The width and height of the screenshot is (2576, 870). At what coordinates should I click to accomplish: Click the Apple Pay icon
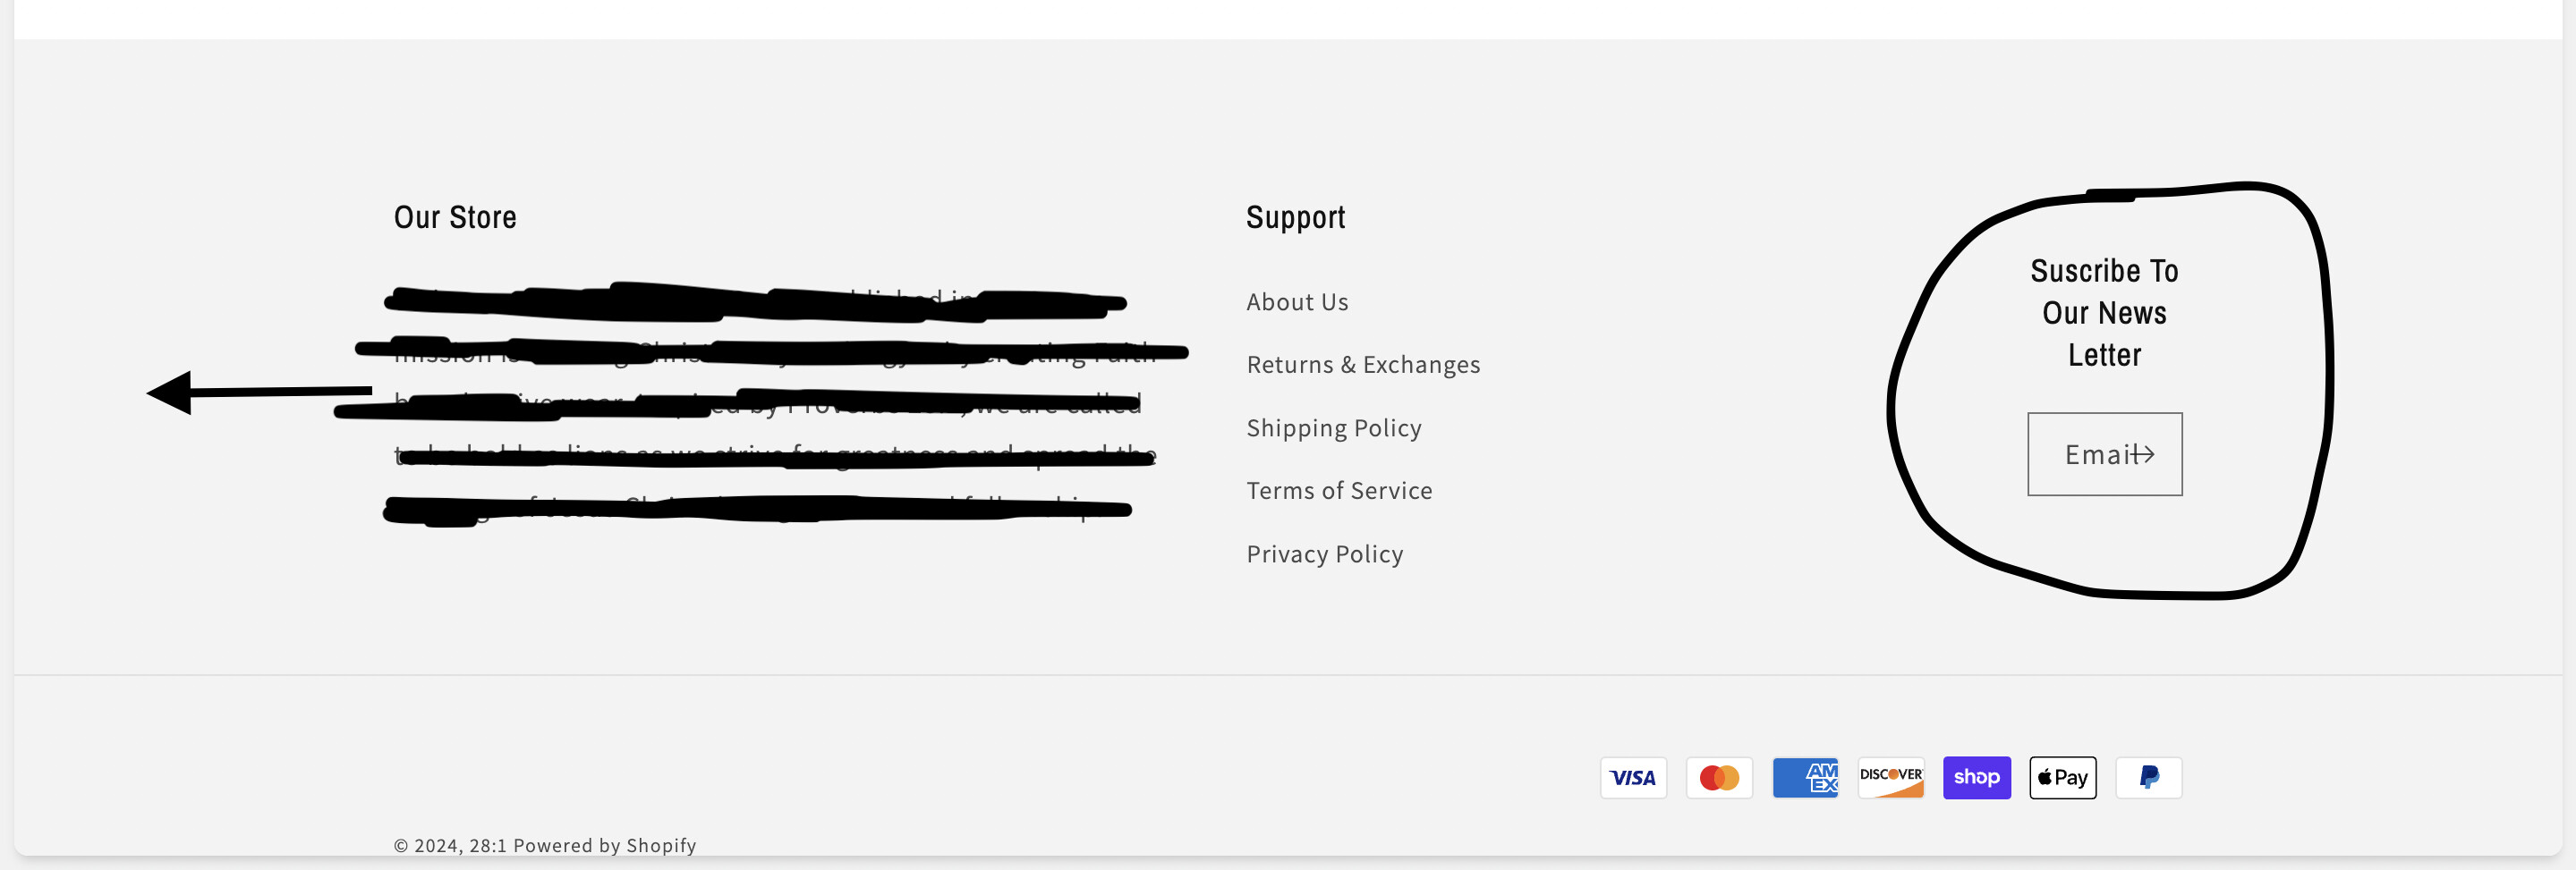click(2062, 777)
